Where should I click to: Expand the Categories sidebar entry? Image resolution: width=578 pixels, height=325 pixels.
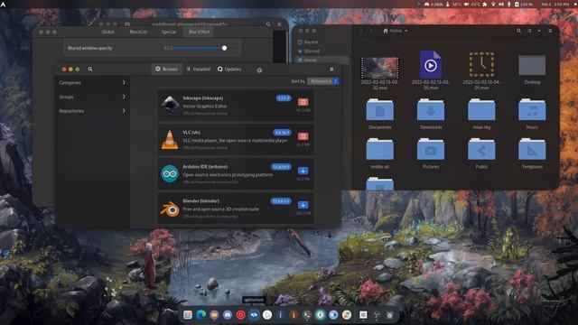point(92,82)
